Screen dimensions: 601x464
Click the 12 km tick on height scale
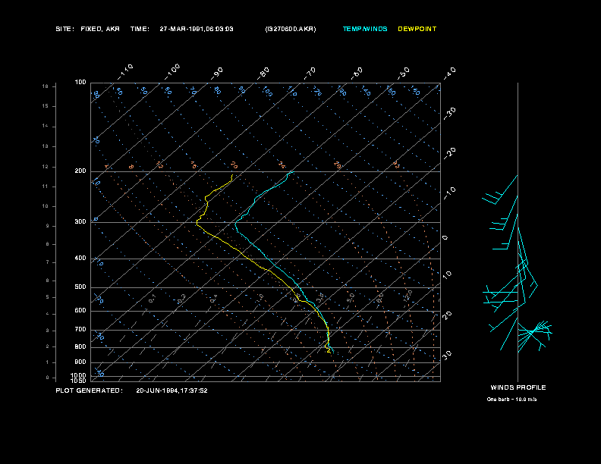[46, 167]
